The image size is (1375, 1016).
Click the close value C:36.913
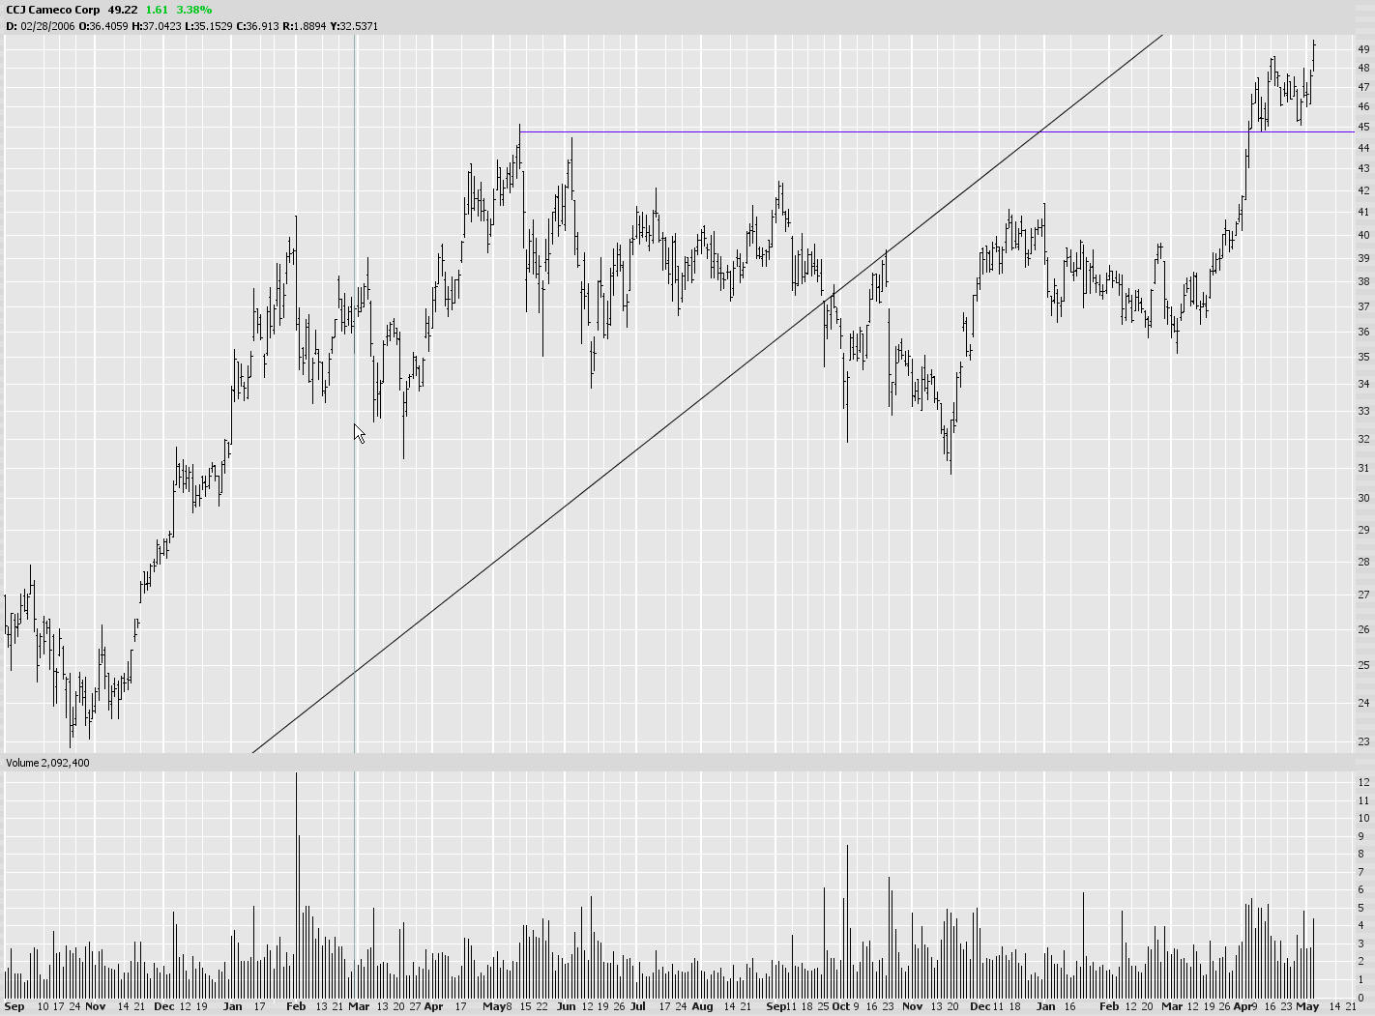tap(258, 26)
